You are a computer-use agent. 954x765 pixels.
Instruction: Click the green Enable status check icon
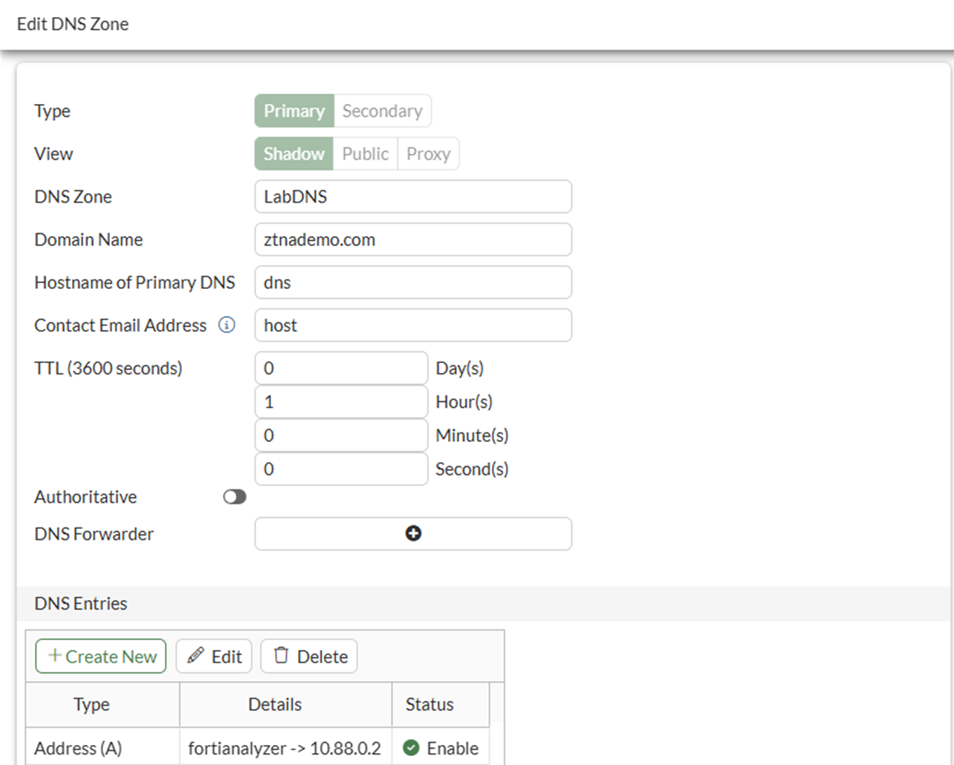tap(411, 748)
